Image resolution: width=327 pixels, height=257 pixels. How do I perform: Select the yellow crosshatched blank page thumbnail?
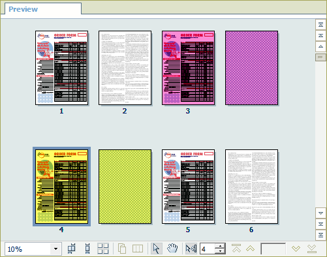(x=125, y=187)
